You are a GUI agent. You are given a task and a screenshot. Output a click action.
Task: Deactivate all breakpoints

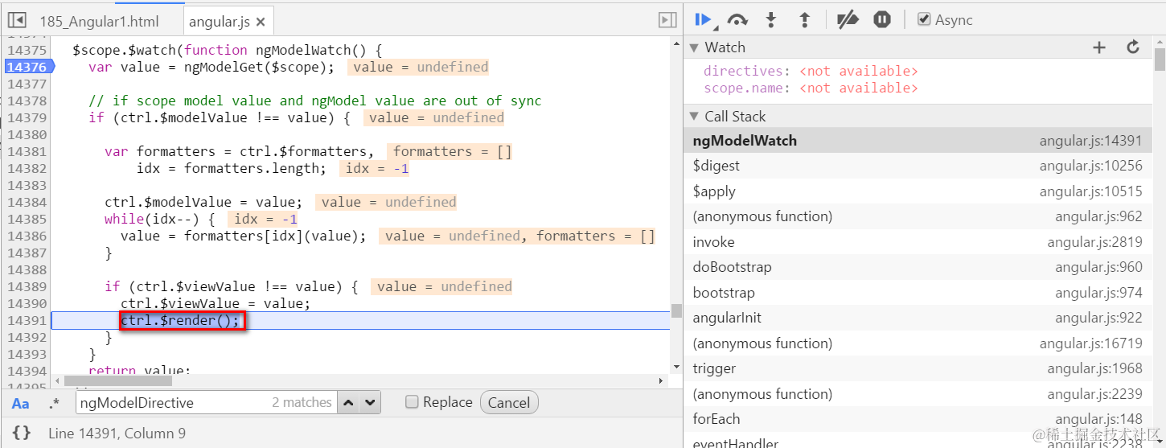848,20
